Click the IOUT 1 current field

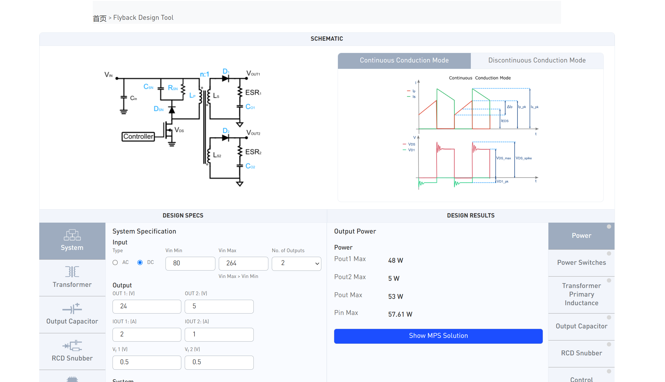[147, 334]
